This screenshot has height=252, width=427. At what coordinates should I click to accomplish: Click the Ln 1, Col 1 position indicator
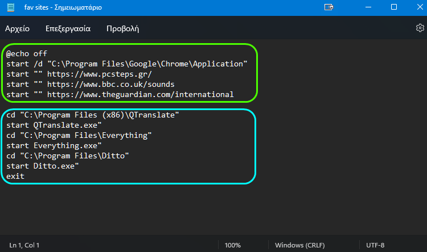(x=24, y=245)
